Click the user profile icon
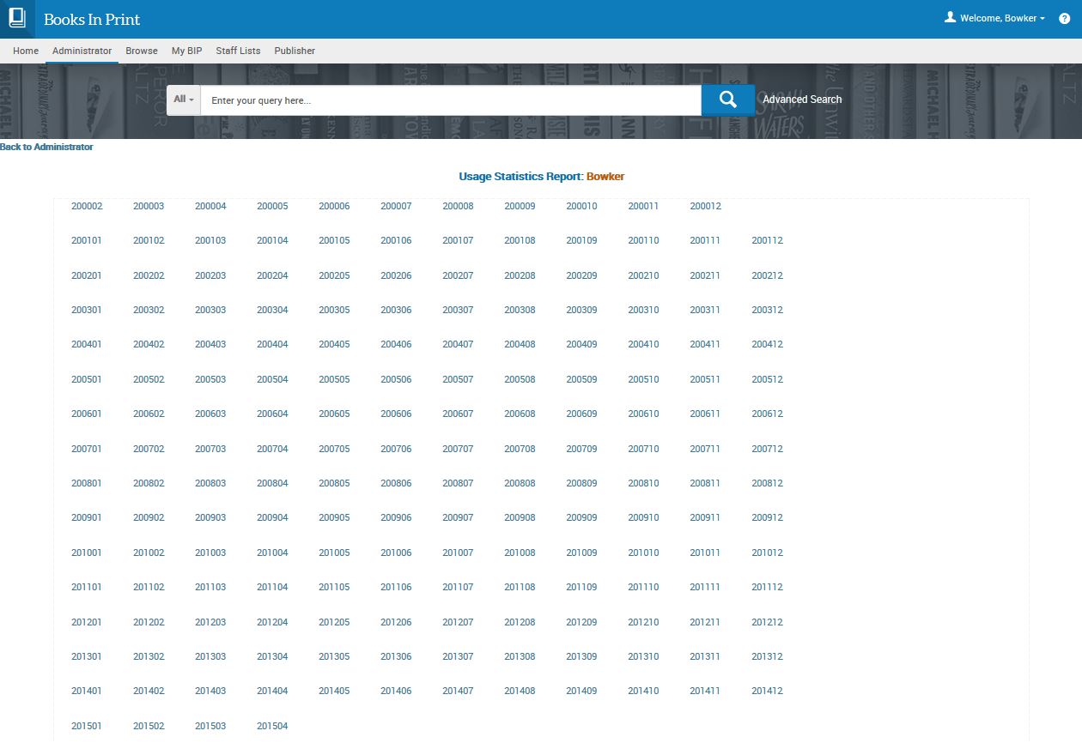The height and width of the screenshot is (743, 1082). click(x=950, y=17)
